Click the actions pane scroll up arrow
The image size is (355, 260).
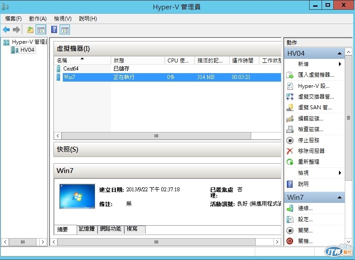[x=348, y=52]
